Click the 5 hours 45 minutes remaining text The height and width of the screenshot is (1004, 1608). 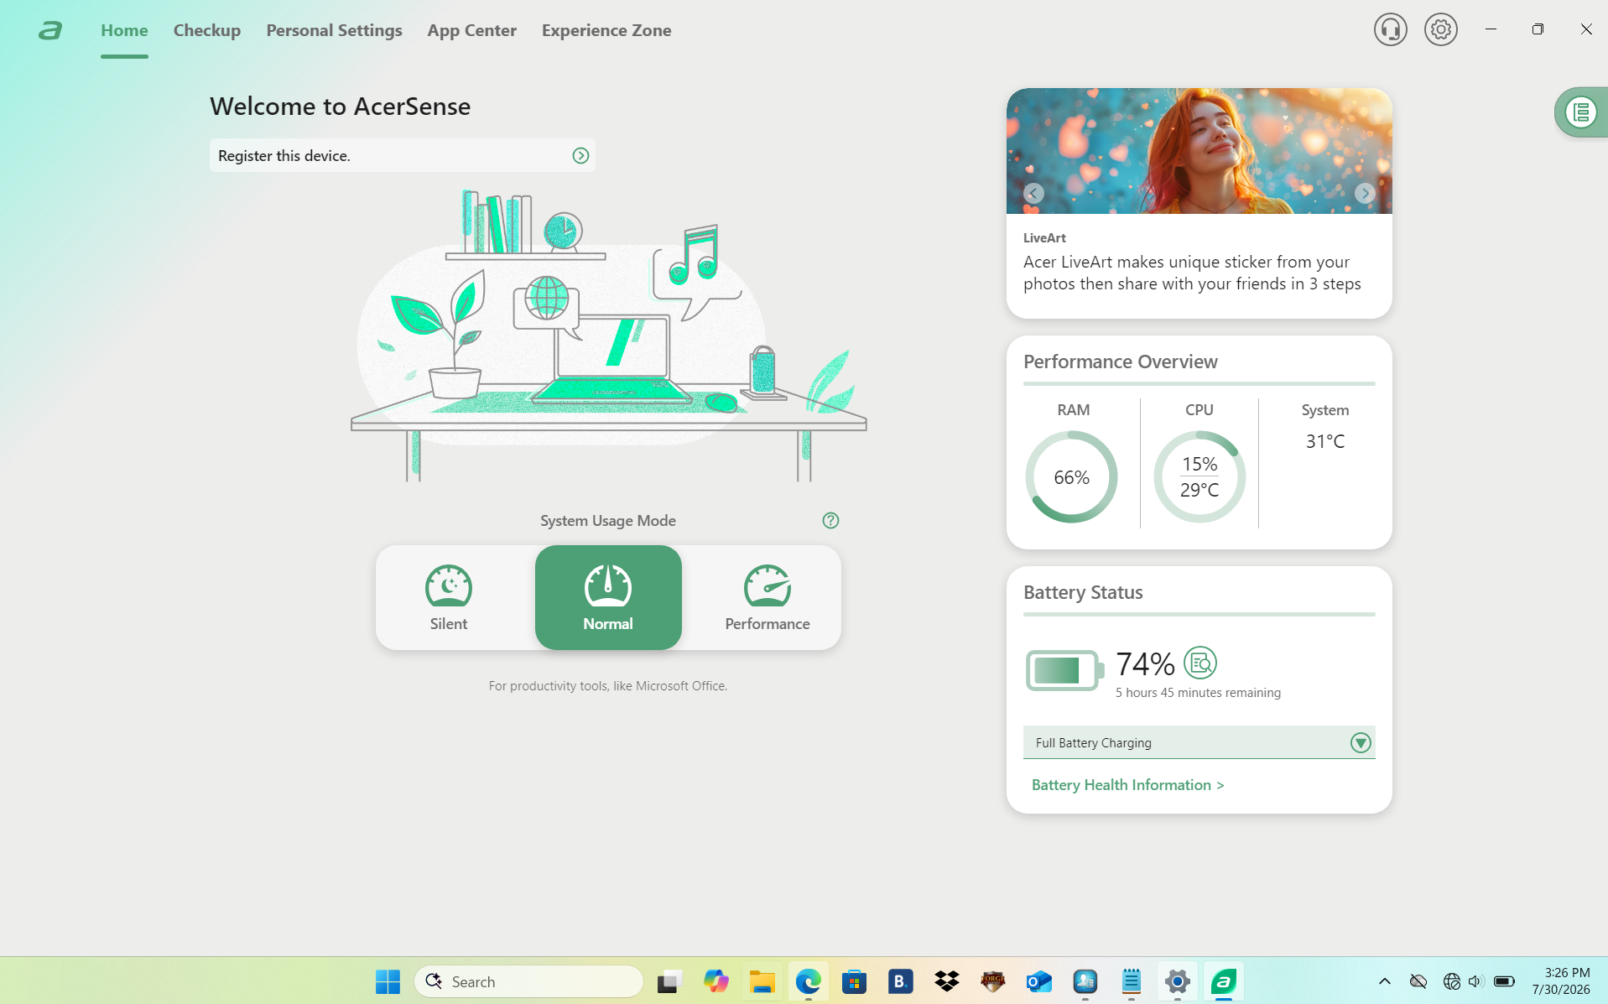(1198, 692)
